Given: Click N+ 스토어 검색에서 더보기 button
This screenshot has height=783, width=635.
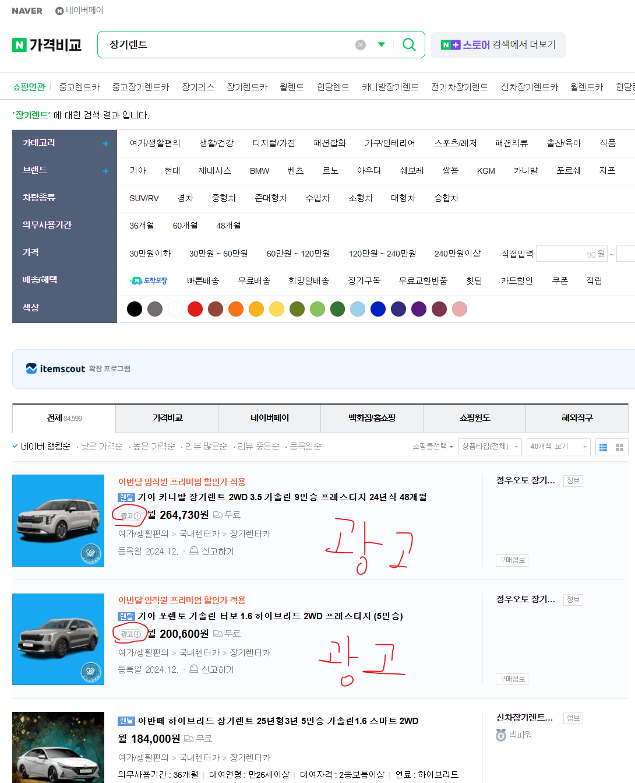Looking at the screenshot, I should 498,45.
